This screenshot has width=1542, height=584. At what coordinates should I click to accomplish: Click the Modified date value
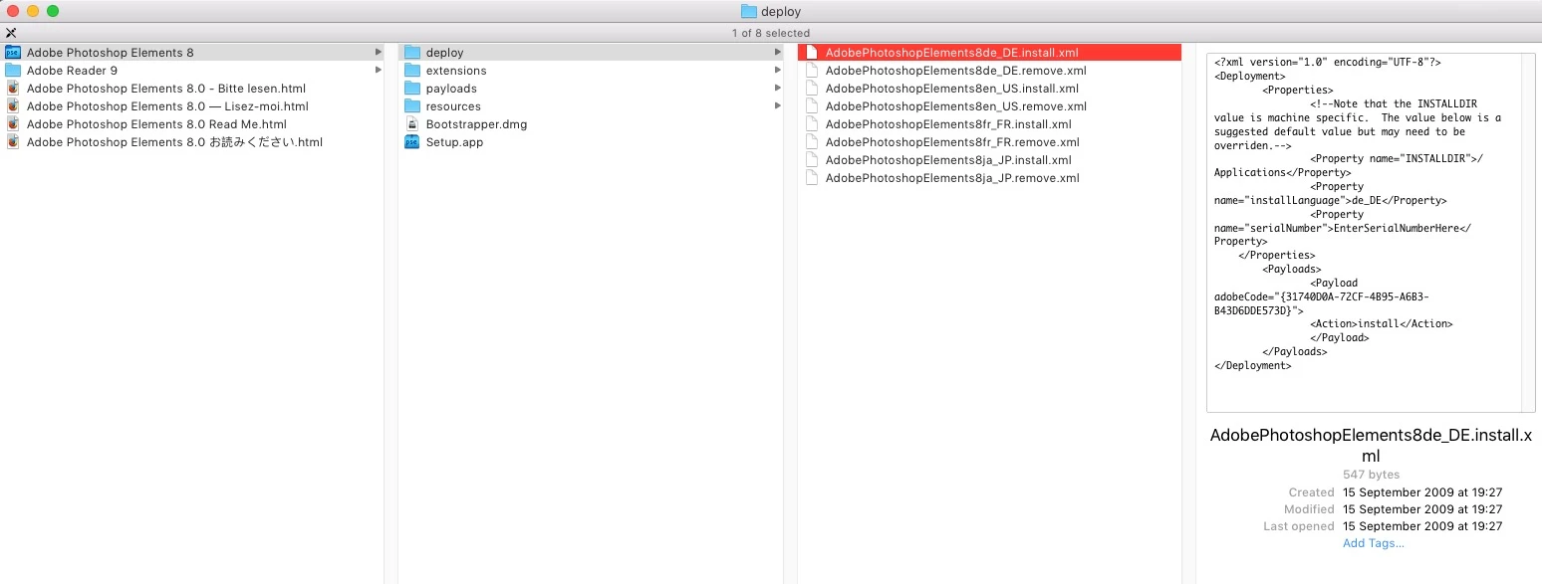click(1422, 509)
